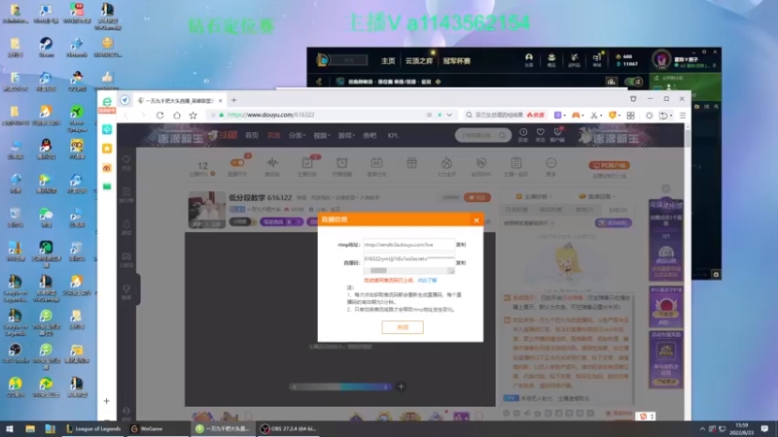Click the back arrow in League client lobby
Screen dimensions: 778x437
[319, 82]
